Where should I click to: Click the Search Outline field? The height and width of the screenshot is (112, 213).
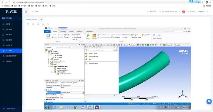[64, 47]
